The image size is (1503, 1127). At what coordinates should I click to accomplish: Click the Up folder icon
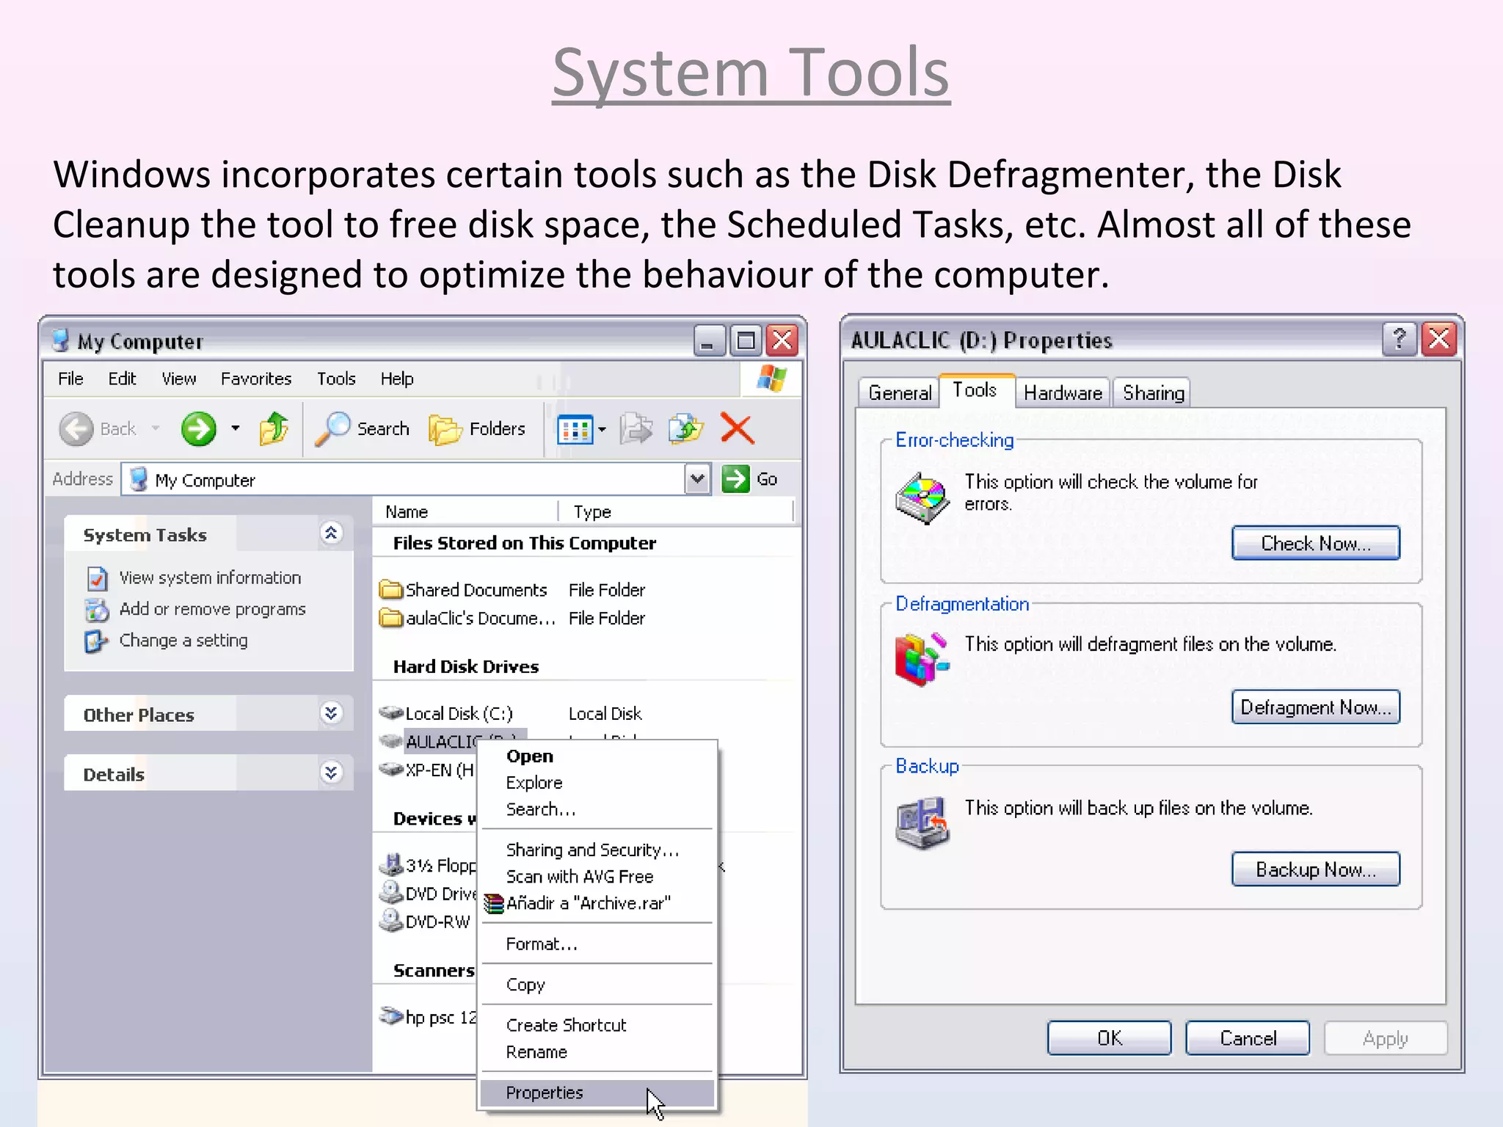274,429
